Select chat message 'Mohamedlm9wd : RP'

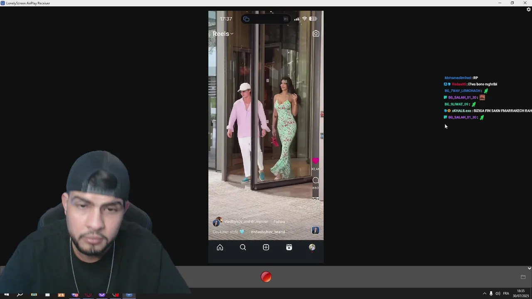click(461, 78)
